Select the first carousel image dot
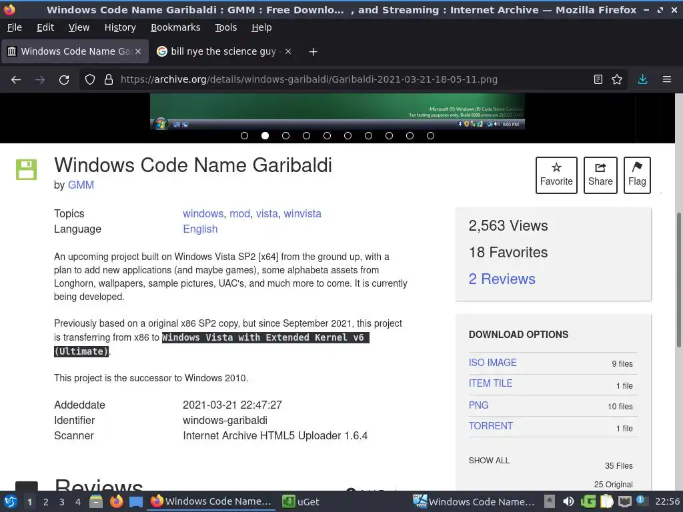The width and height of the screenshot is (683, 512). pyautogui.click(x=244, y=136)
